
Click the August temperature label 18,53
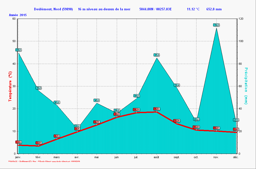pos(157,109)
